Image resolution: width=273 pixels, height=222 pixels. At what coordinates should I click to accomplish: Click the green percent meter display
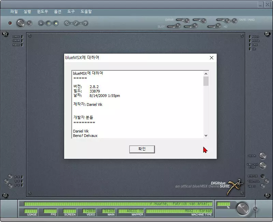click(224, 204)
